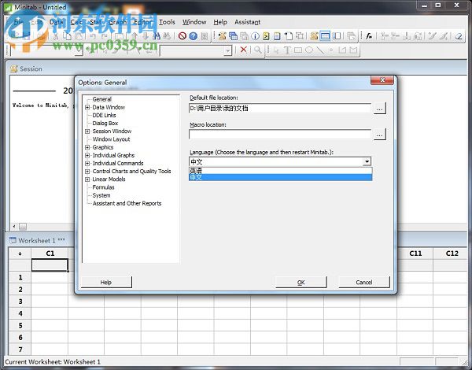Expand the Individual Commands tree node
This screenshot has height=370, width=472.
tap(87, 163)
